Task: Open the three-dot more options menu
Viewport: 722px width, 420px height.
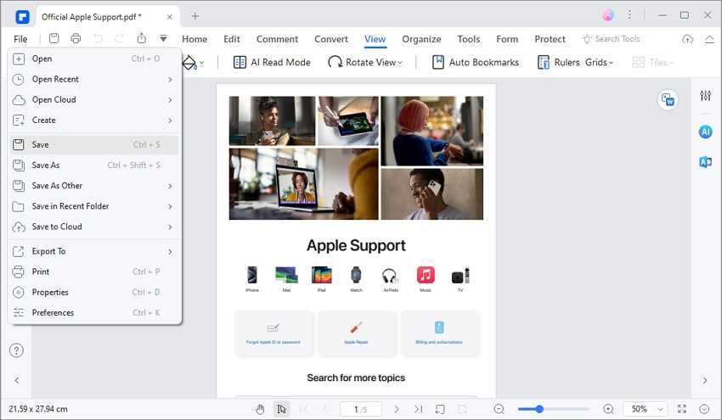Action: [x=629, y=15]
